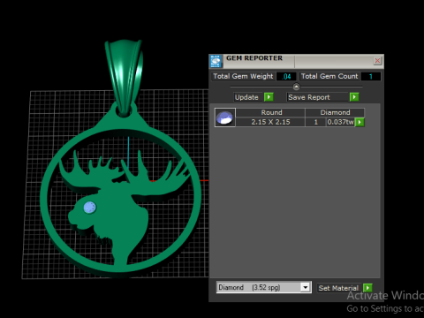Click the quantity cell showing 1
The width and height of the screenshot is (424, 318).
pos(316,122)
